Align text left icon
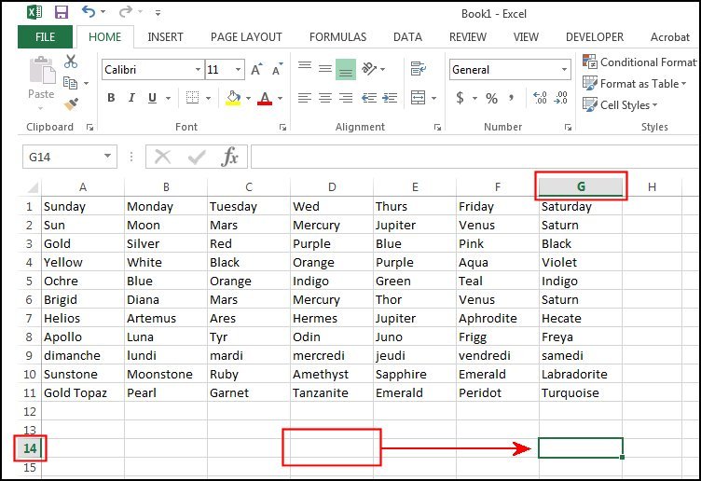This screenshot has height=481, width=701. point(305,98)
